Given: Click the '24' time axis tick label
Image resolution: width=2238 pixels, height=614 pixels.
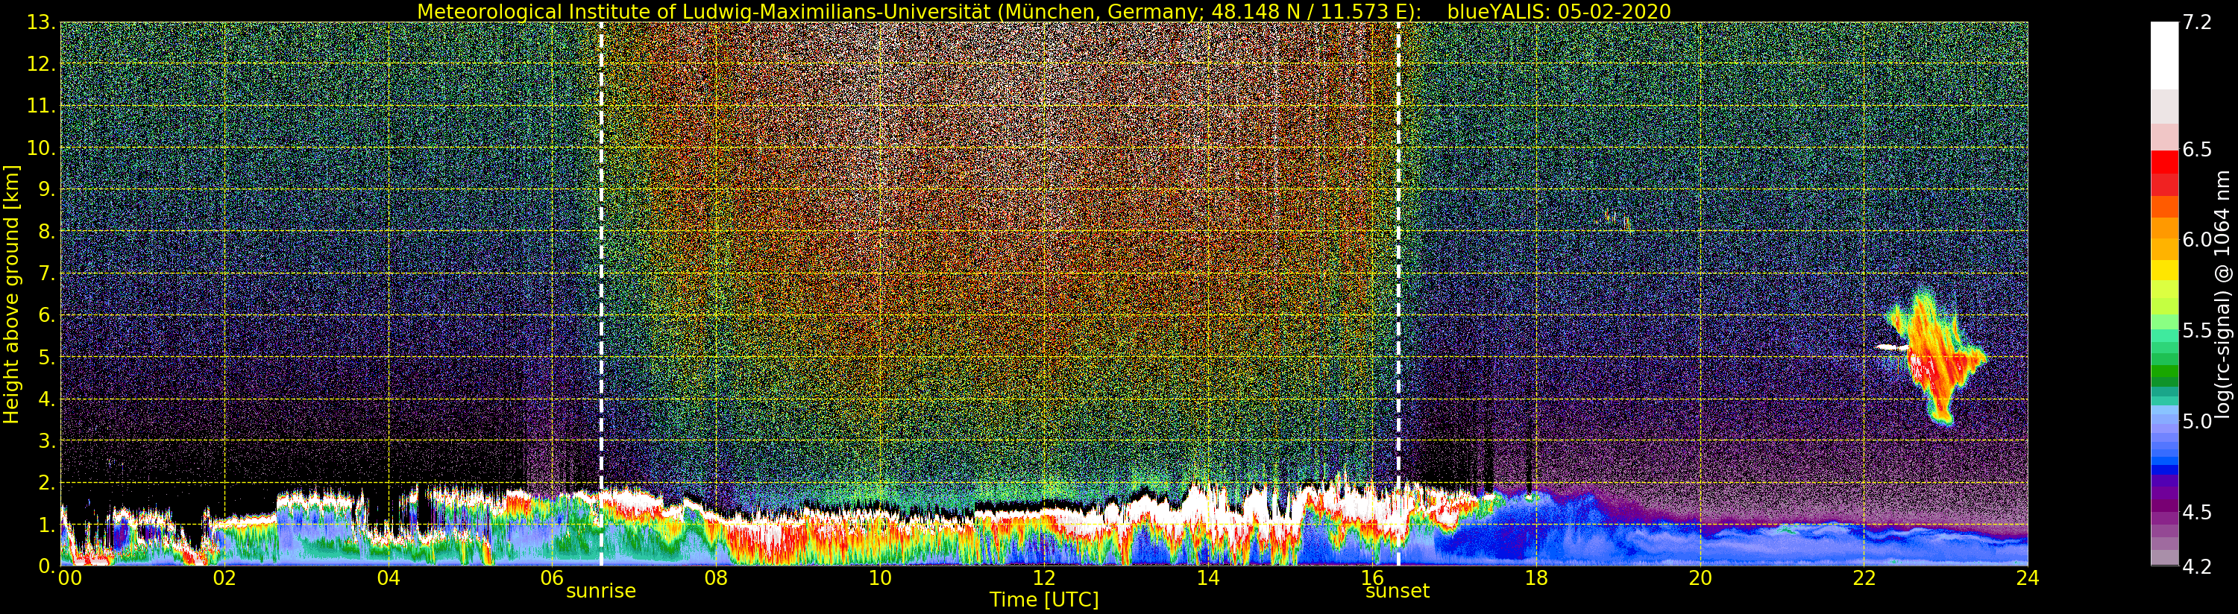Looking at the screenshot, I should [2028, 577].
